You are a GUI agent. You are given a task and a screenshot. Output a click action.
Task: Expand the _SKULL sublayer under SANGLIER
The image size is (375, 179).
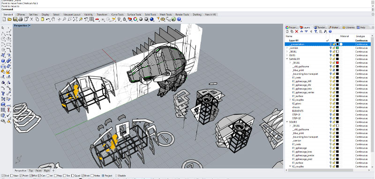click(x=290, y=63)
